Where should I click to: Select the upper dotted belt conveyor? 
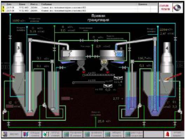(98, 75)
